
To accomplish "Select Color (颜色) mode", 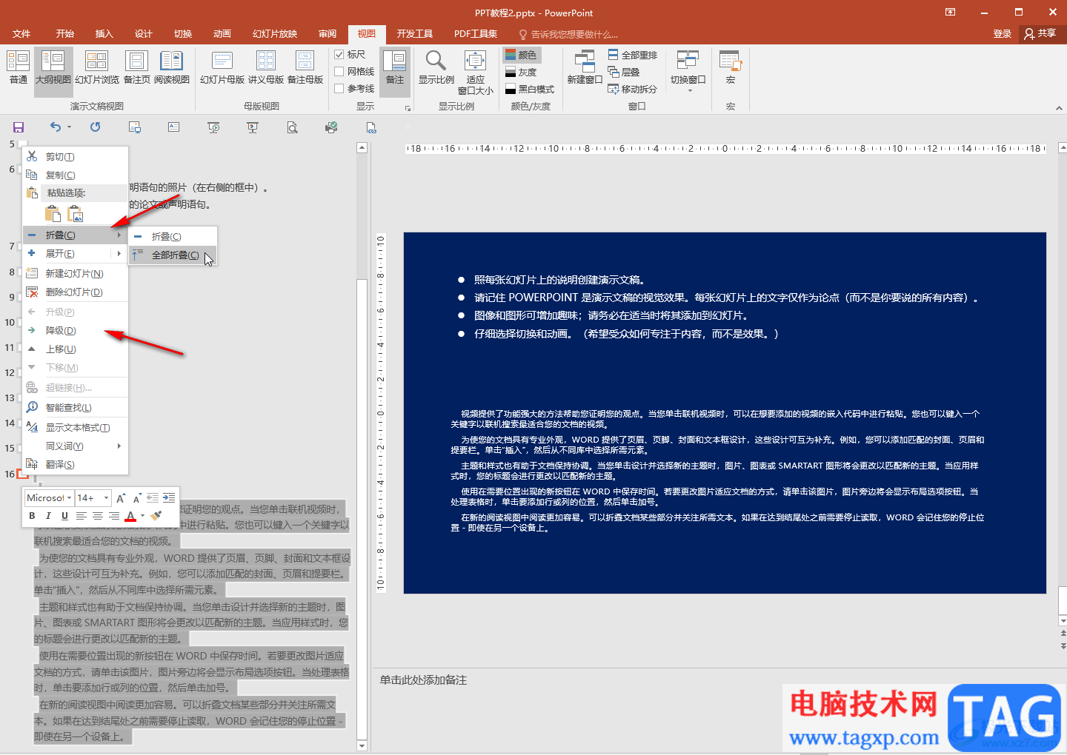I will (522, 55).
